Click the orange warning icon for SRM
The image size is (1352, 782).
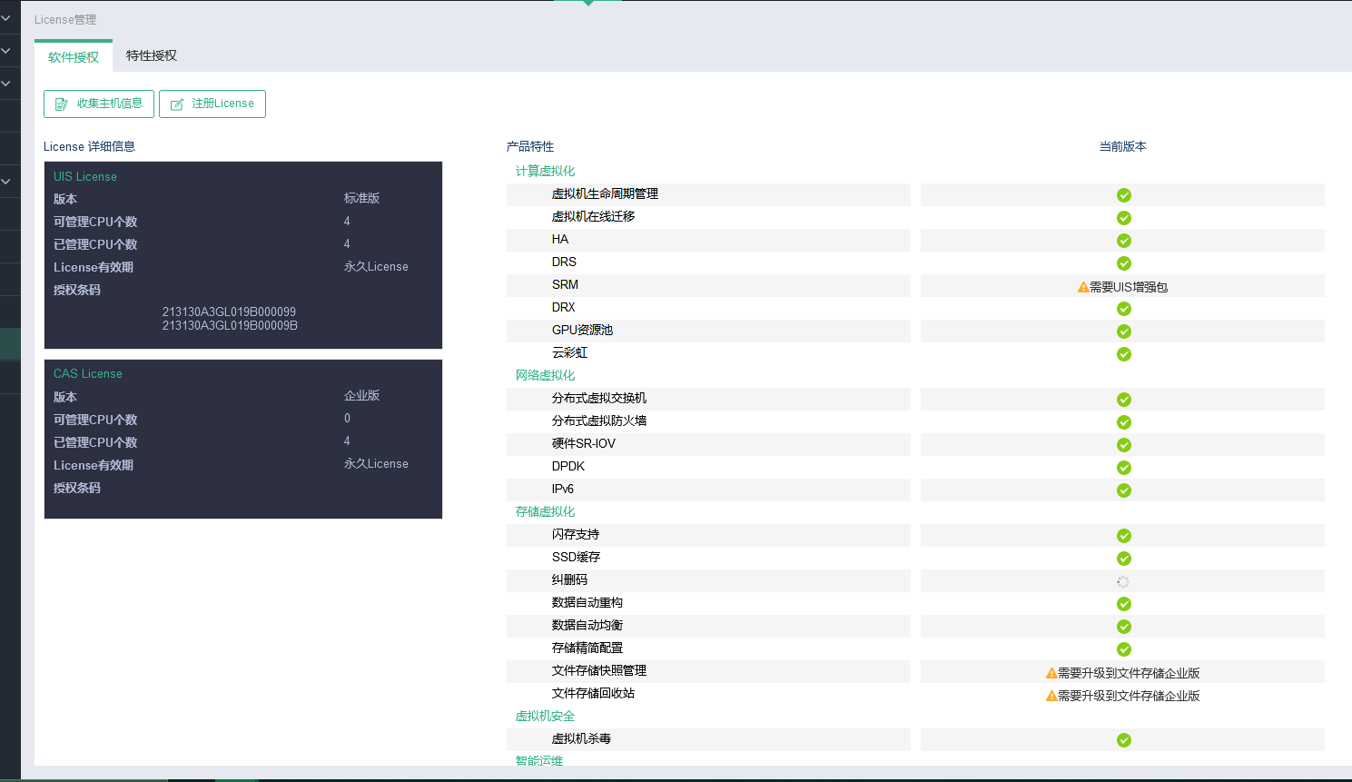click(1083, 287)
